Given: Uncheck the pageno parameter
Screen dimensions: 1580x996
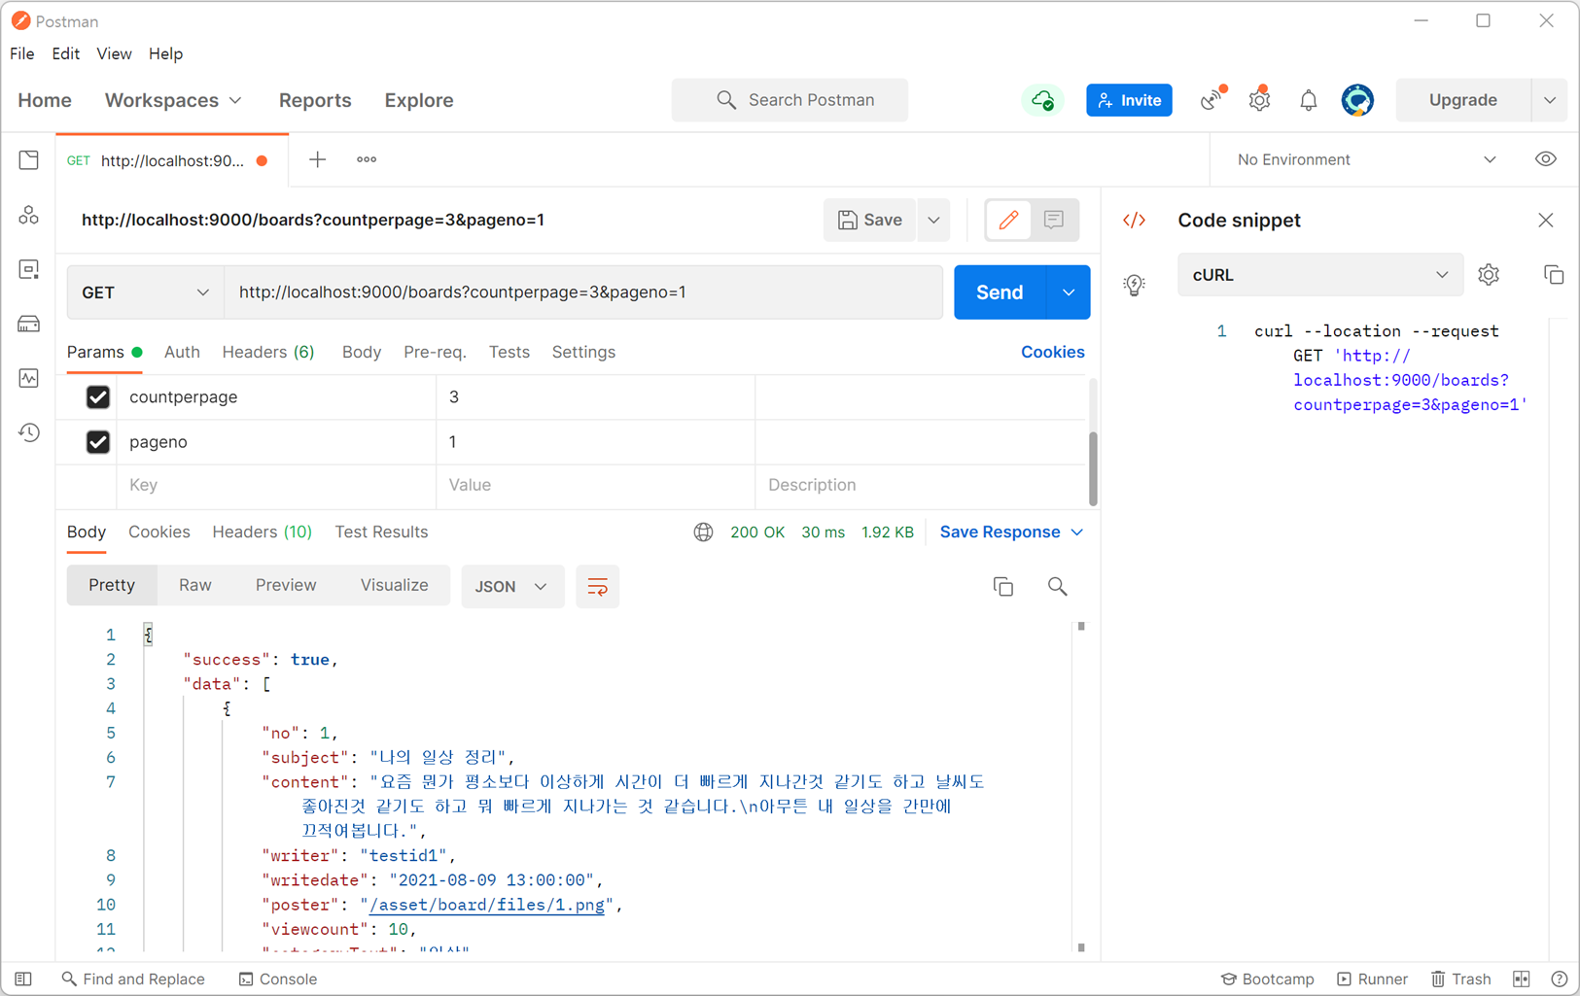Looking at the screenshot, I should coord(98,441).
